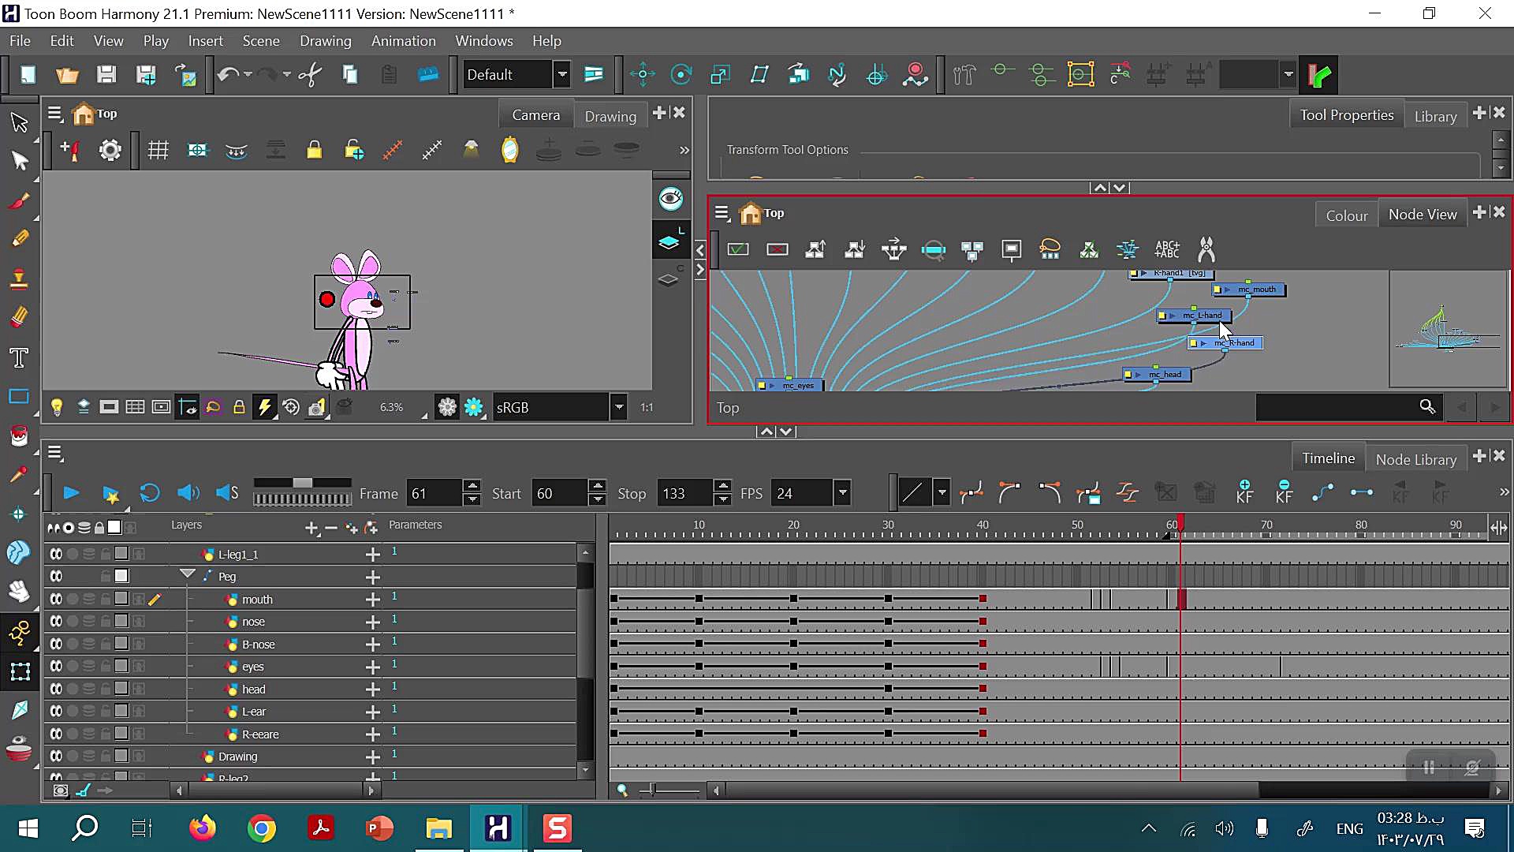Open Chrome from the Windows taskbar

click(262, 828)
